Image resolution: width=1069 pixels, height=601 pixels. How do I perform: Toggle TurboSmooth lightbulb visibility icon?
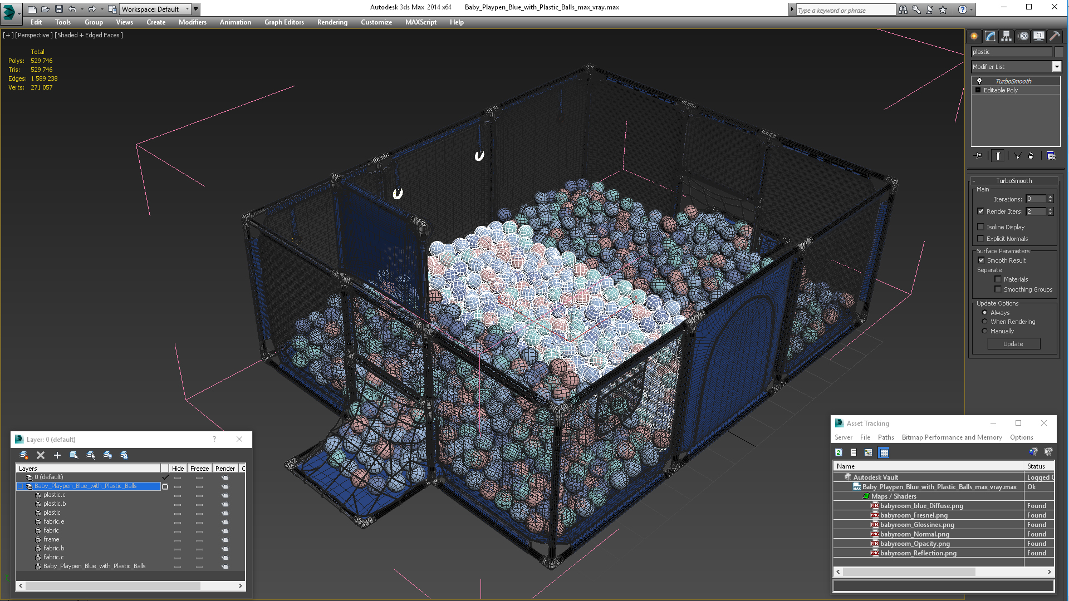click(x=979, y=81)
